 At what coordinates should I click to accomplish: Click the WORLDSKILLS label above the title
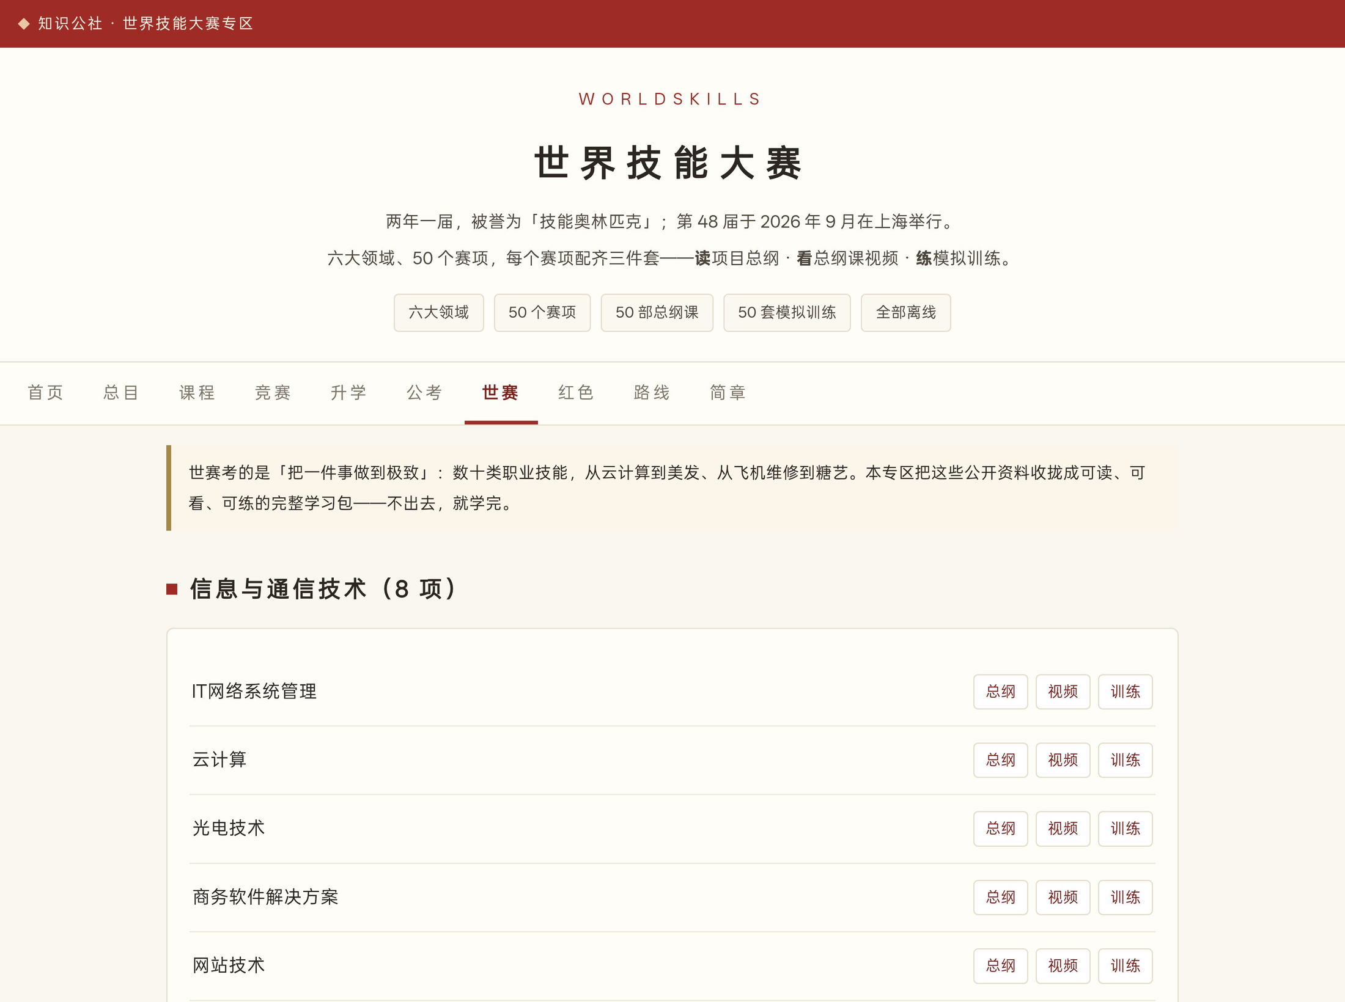669,99
